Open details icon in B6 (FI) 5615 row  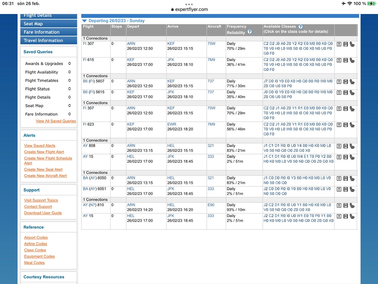tap(346, 93)
